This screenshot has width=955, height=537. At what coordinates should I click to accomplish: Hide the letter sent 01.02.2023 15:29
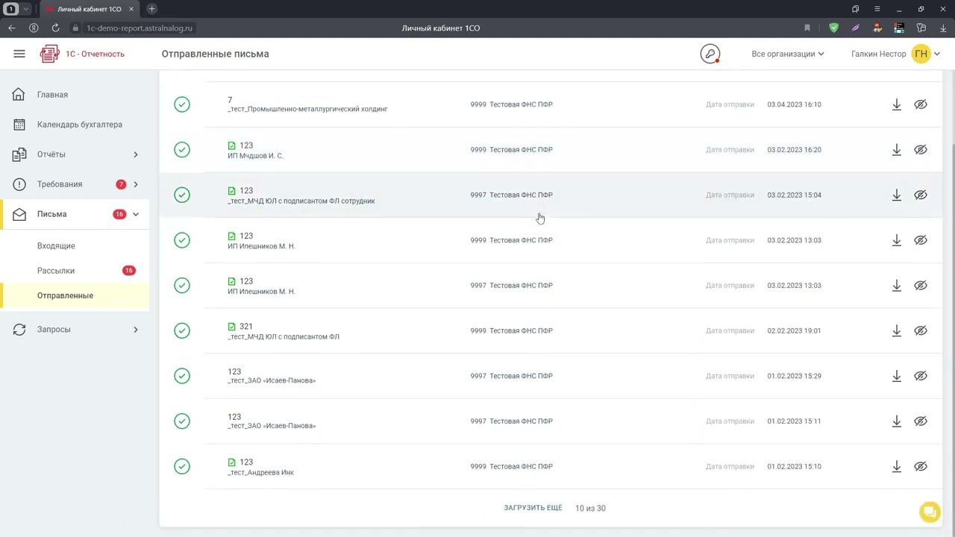[x=921, y=377]
